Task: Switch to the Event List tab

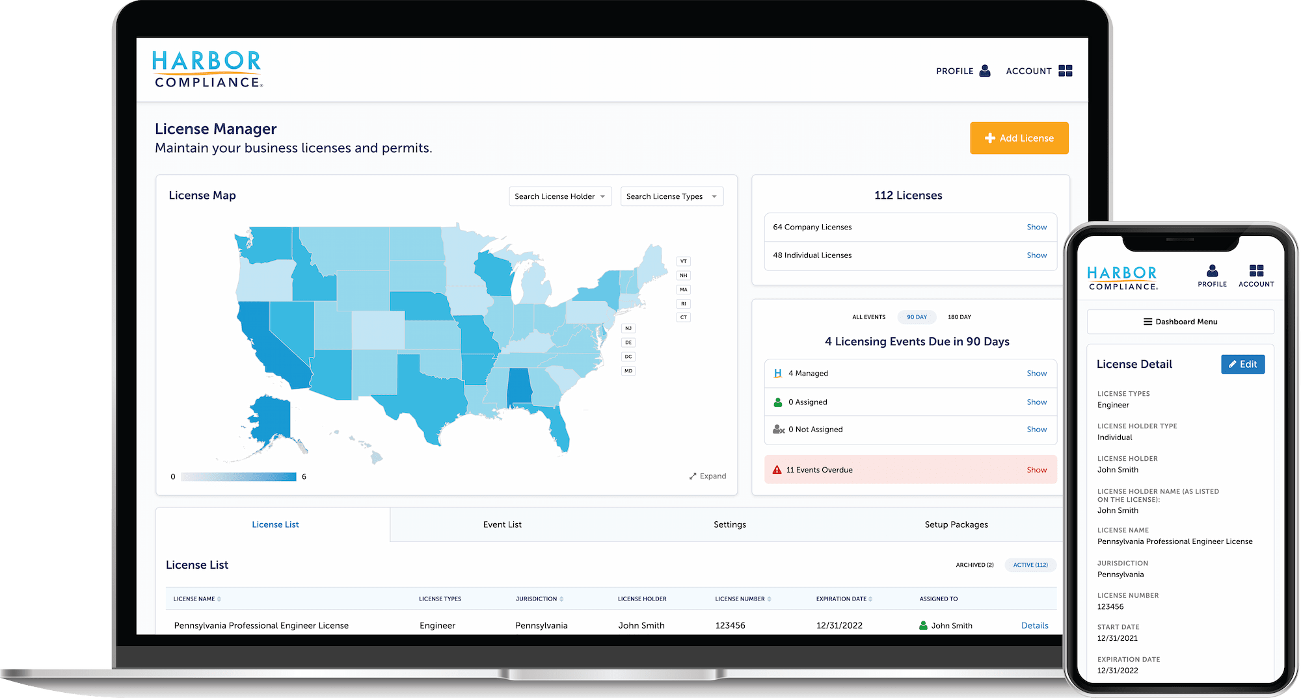Action: pyautogui.click(x=502, y=524)
